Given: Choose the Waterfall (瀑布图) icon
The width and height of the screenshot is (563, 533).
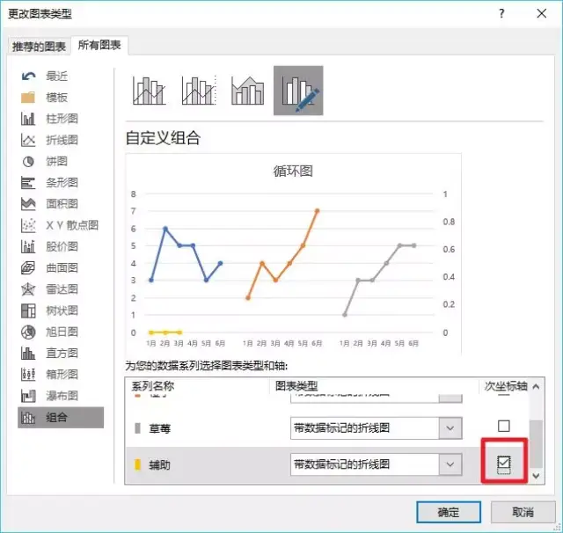Looking at the screenshot, I should [28, 396].
